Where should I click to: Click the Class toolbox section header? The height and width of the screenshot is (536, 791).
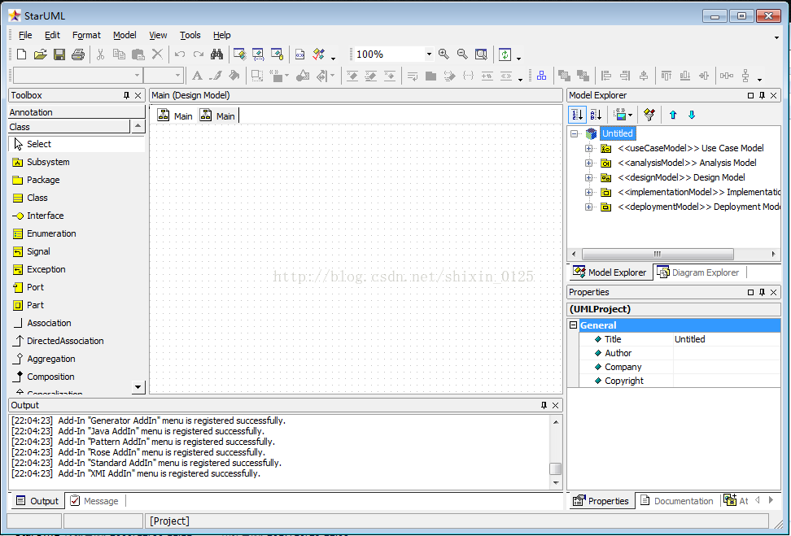[69, 127]
